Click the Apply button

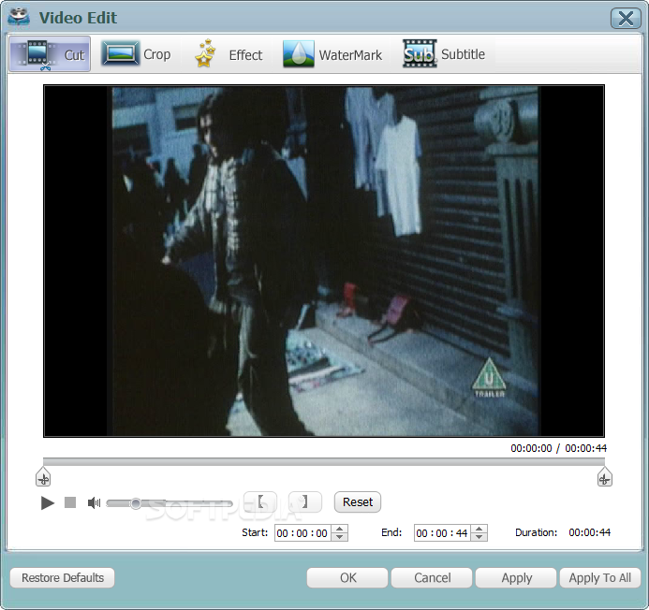(516, 578)
